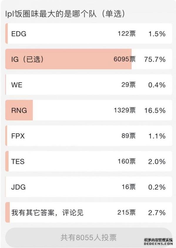The height and width of the screenshot is (248, 176).
Task: Select the FPX poll option
Action: (89, 136)
